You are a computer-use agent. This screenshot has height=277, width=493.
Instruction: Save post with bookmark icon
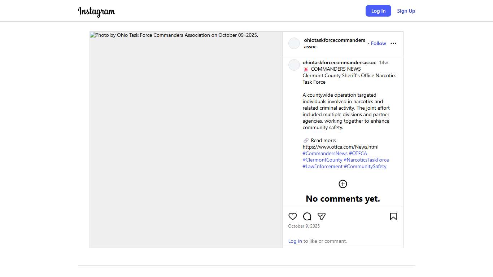click(x=393, y=216)
